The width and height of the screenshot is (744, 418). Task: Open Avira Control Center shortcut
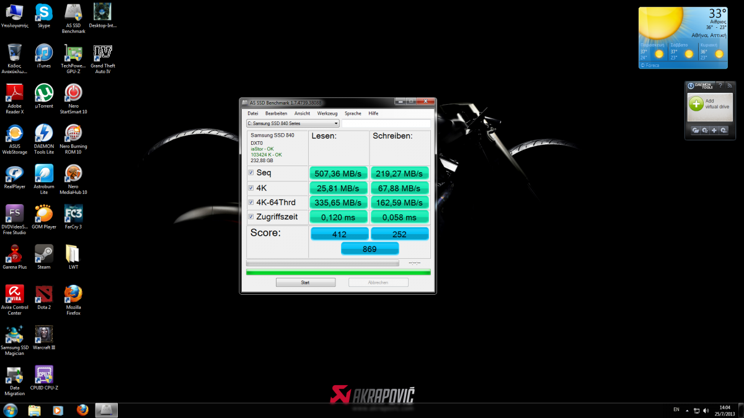(14, 300)
